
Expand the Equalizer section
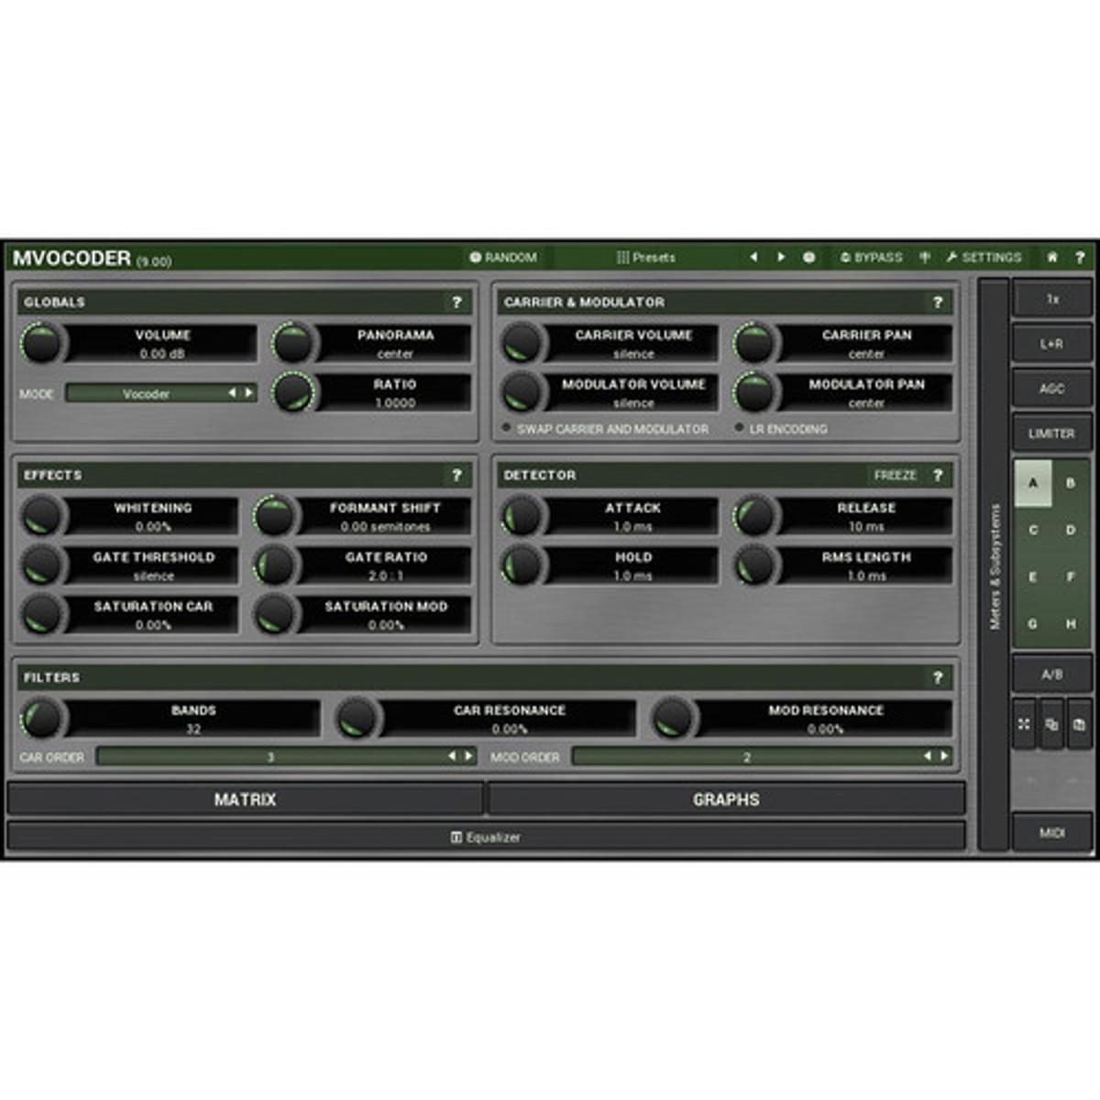click(486, 837)
